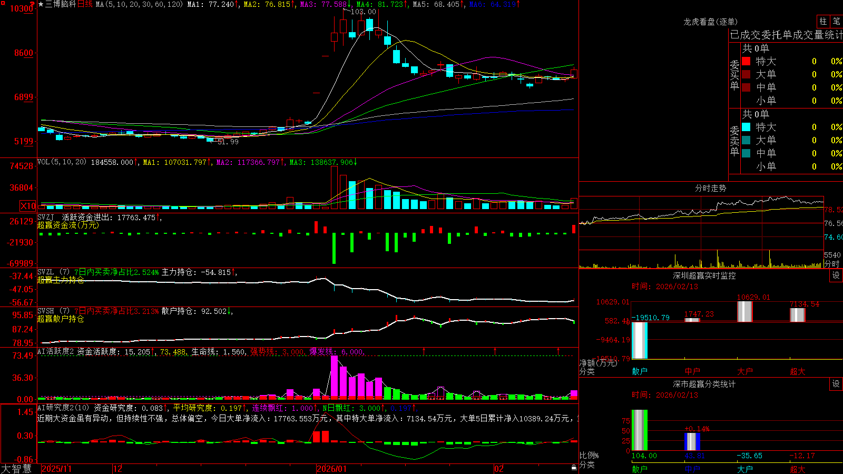Screen dimensions: 843x474
Task: Click the MA1: 77.240 value
Action: click(x=212, y=4)
